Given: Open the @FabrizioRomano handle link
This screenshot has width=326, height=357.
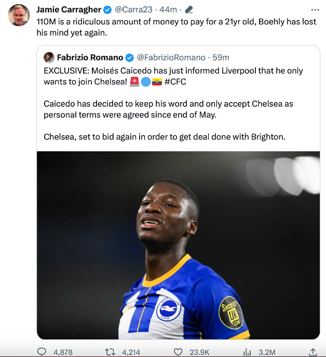Looking at the screenshot, I should point(171,57).
